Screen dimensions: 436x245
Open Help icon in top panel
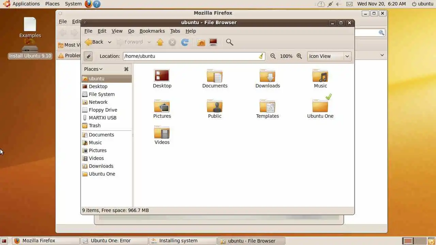pos(97,4)
